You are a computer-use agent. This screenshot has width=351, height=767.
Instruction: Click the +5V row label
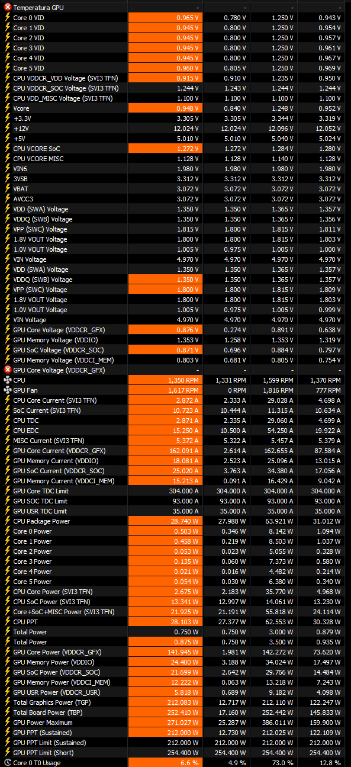pos(20,139)
